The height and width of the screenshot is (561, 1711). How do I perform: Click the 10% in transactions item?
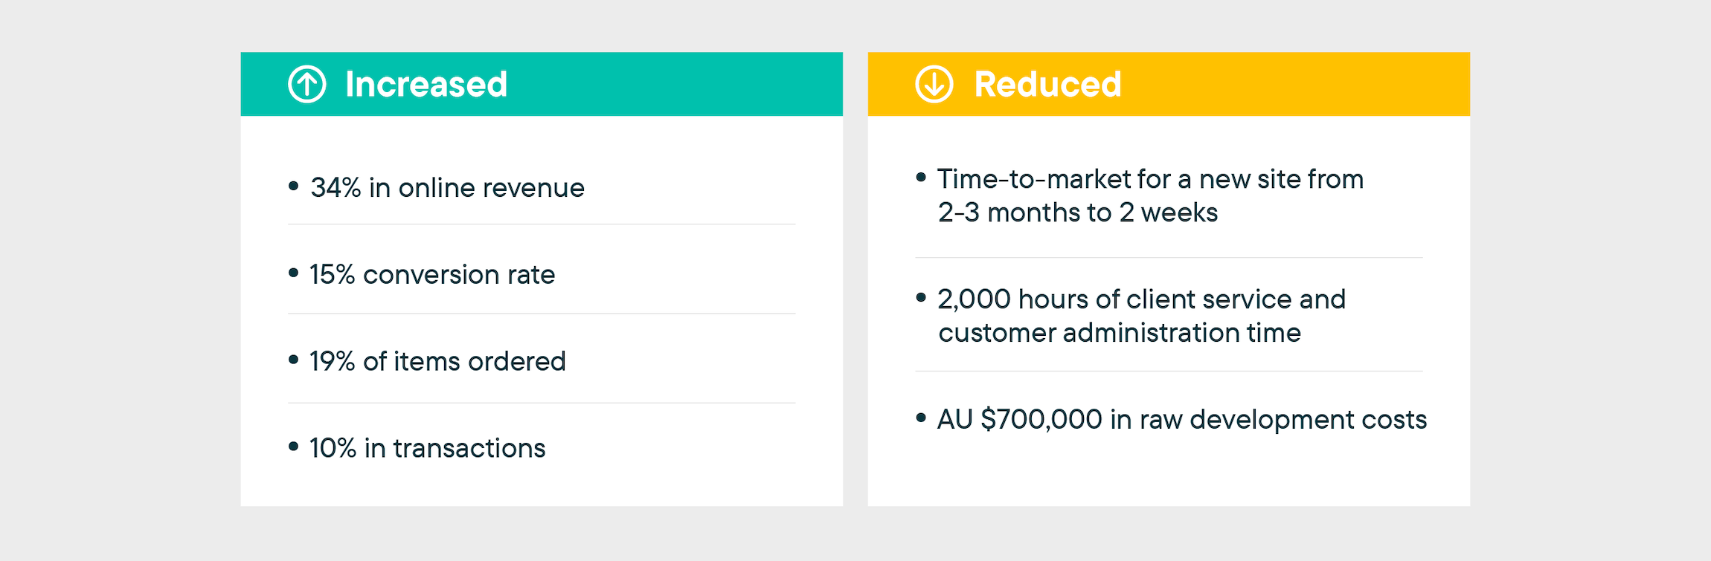427,448
